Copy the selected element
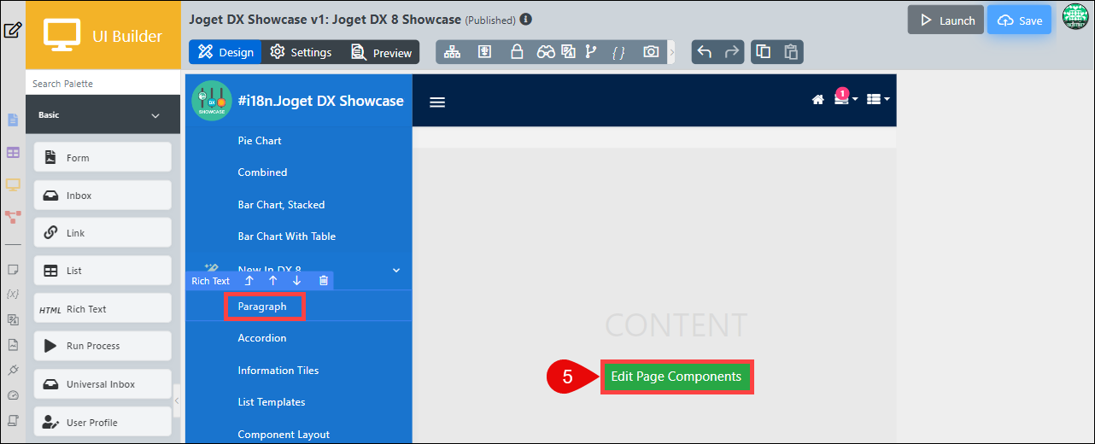Image resolution: width=1095 pixels, height=444 pixels. click(x=764, y=52)
